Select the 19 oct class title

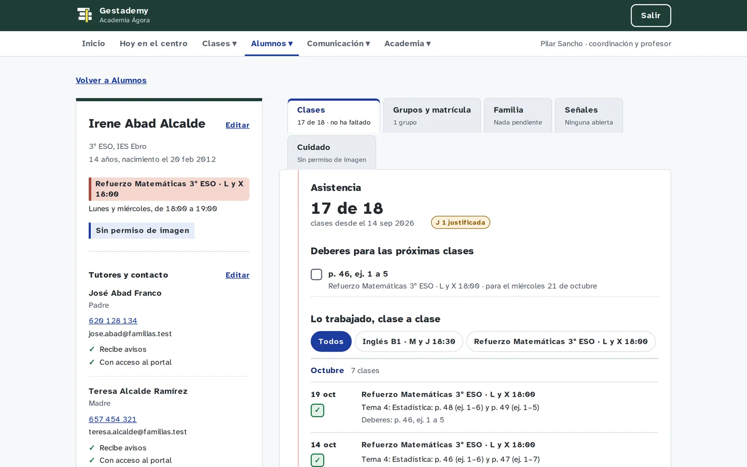click(x=448, y=395)
